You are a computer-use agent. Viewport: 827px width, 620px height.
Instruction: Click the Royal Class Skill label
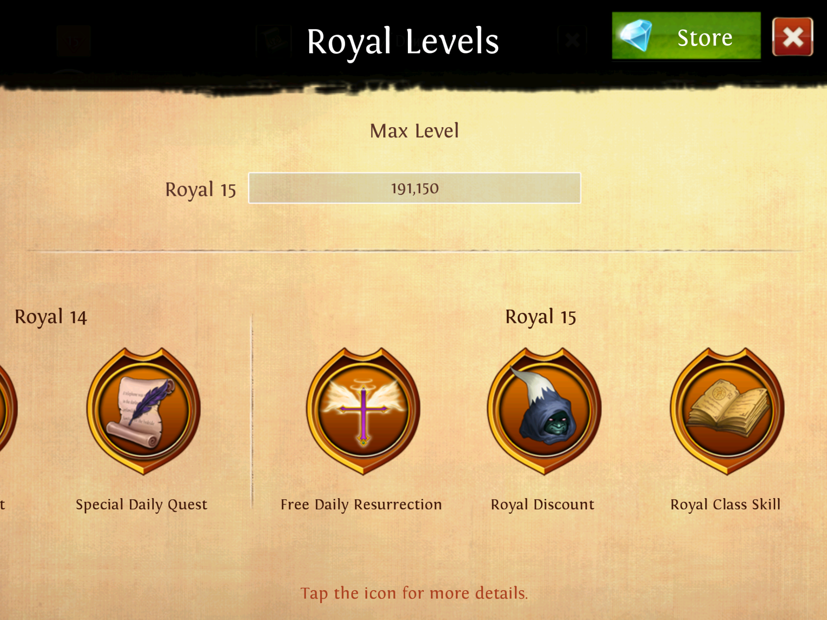pyautogui.click(x=726, y=505)
